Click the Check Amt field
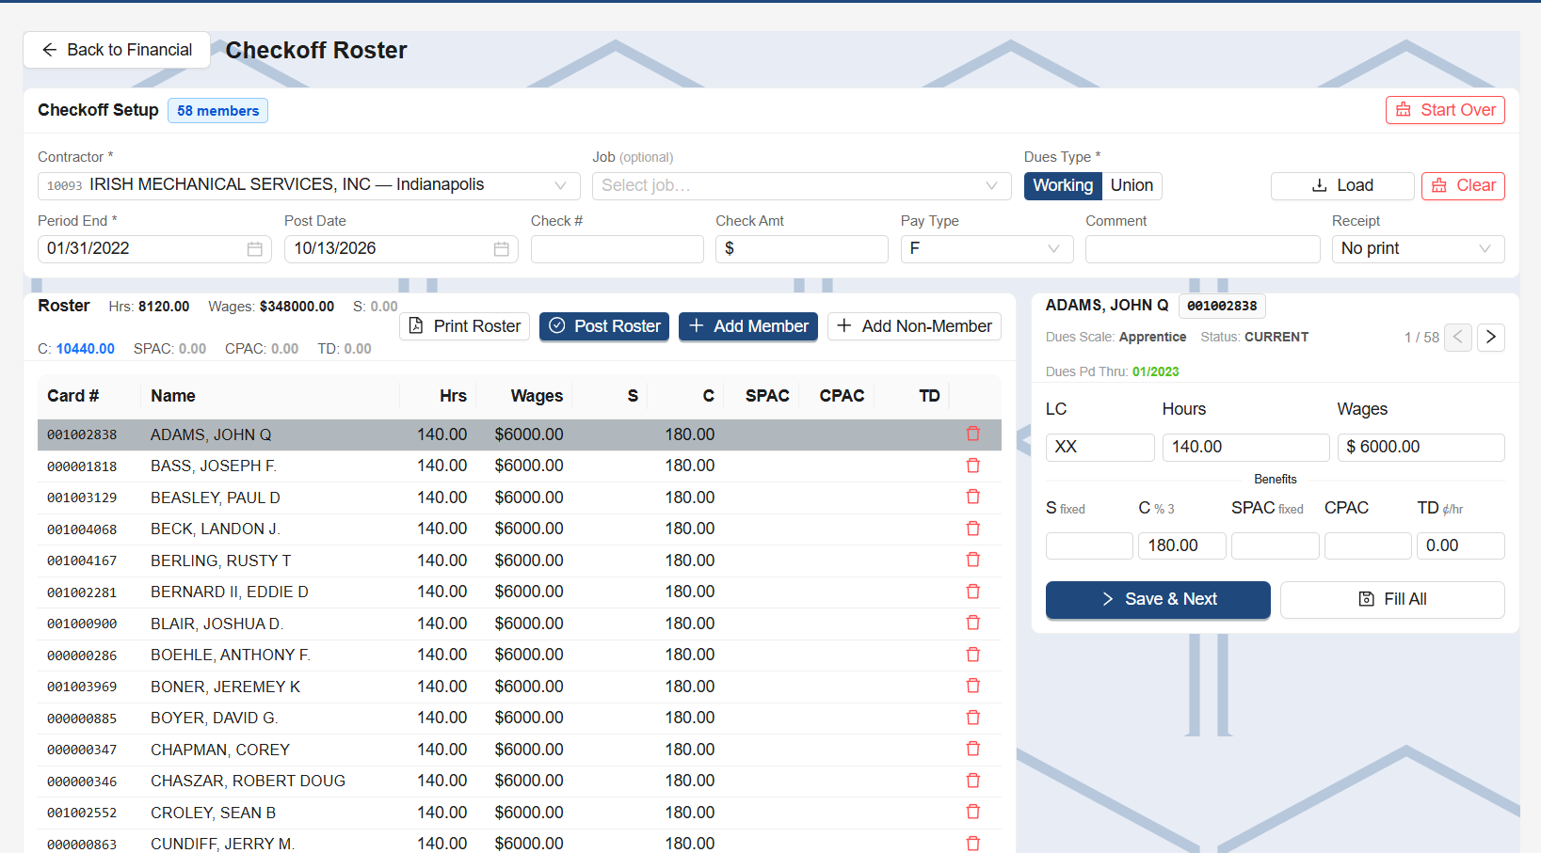This screenshot has width=1541, height=853. tap(801, 249)
